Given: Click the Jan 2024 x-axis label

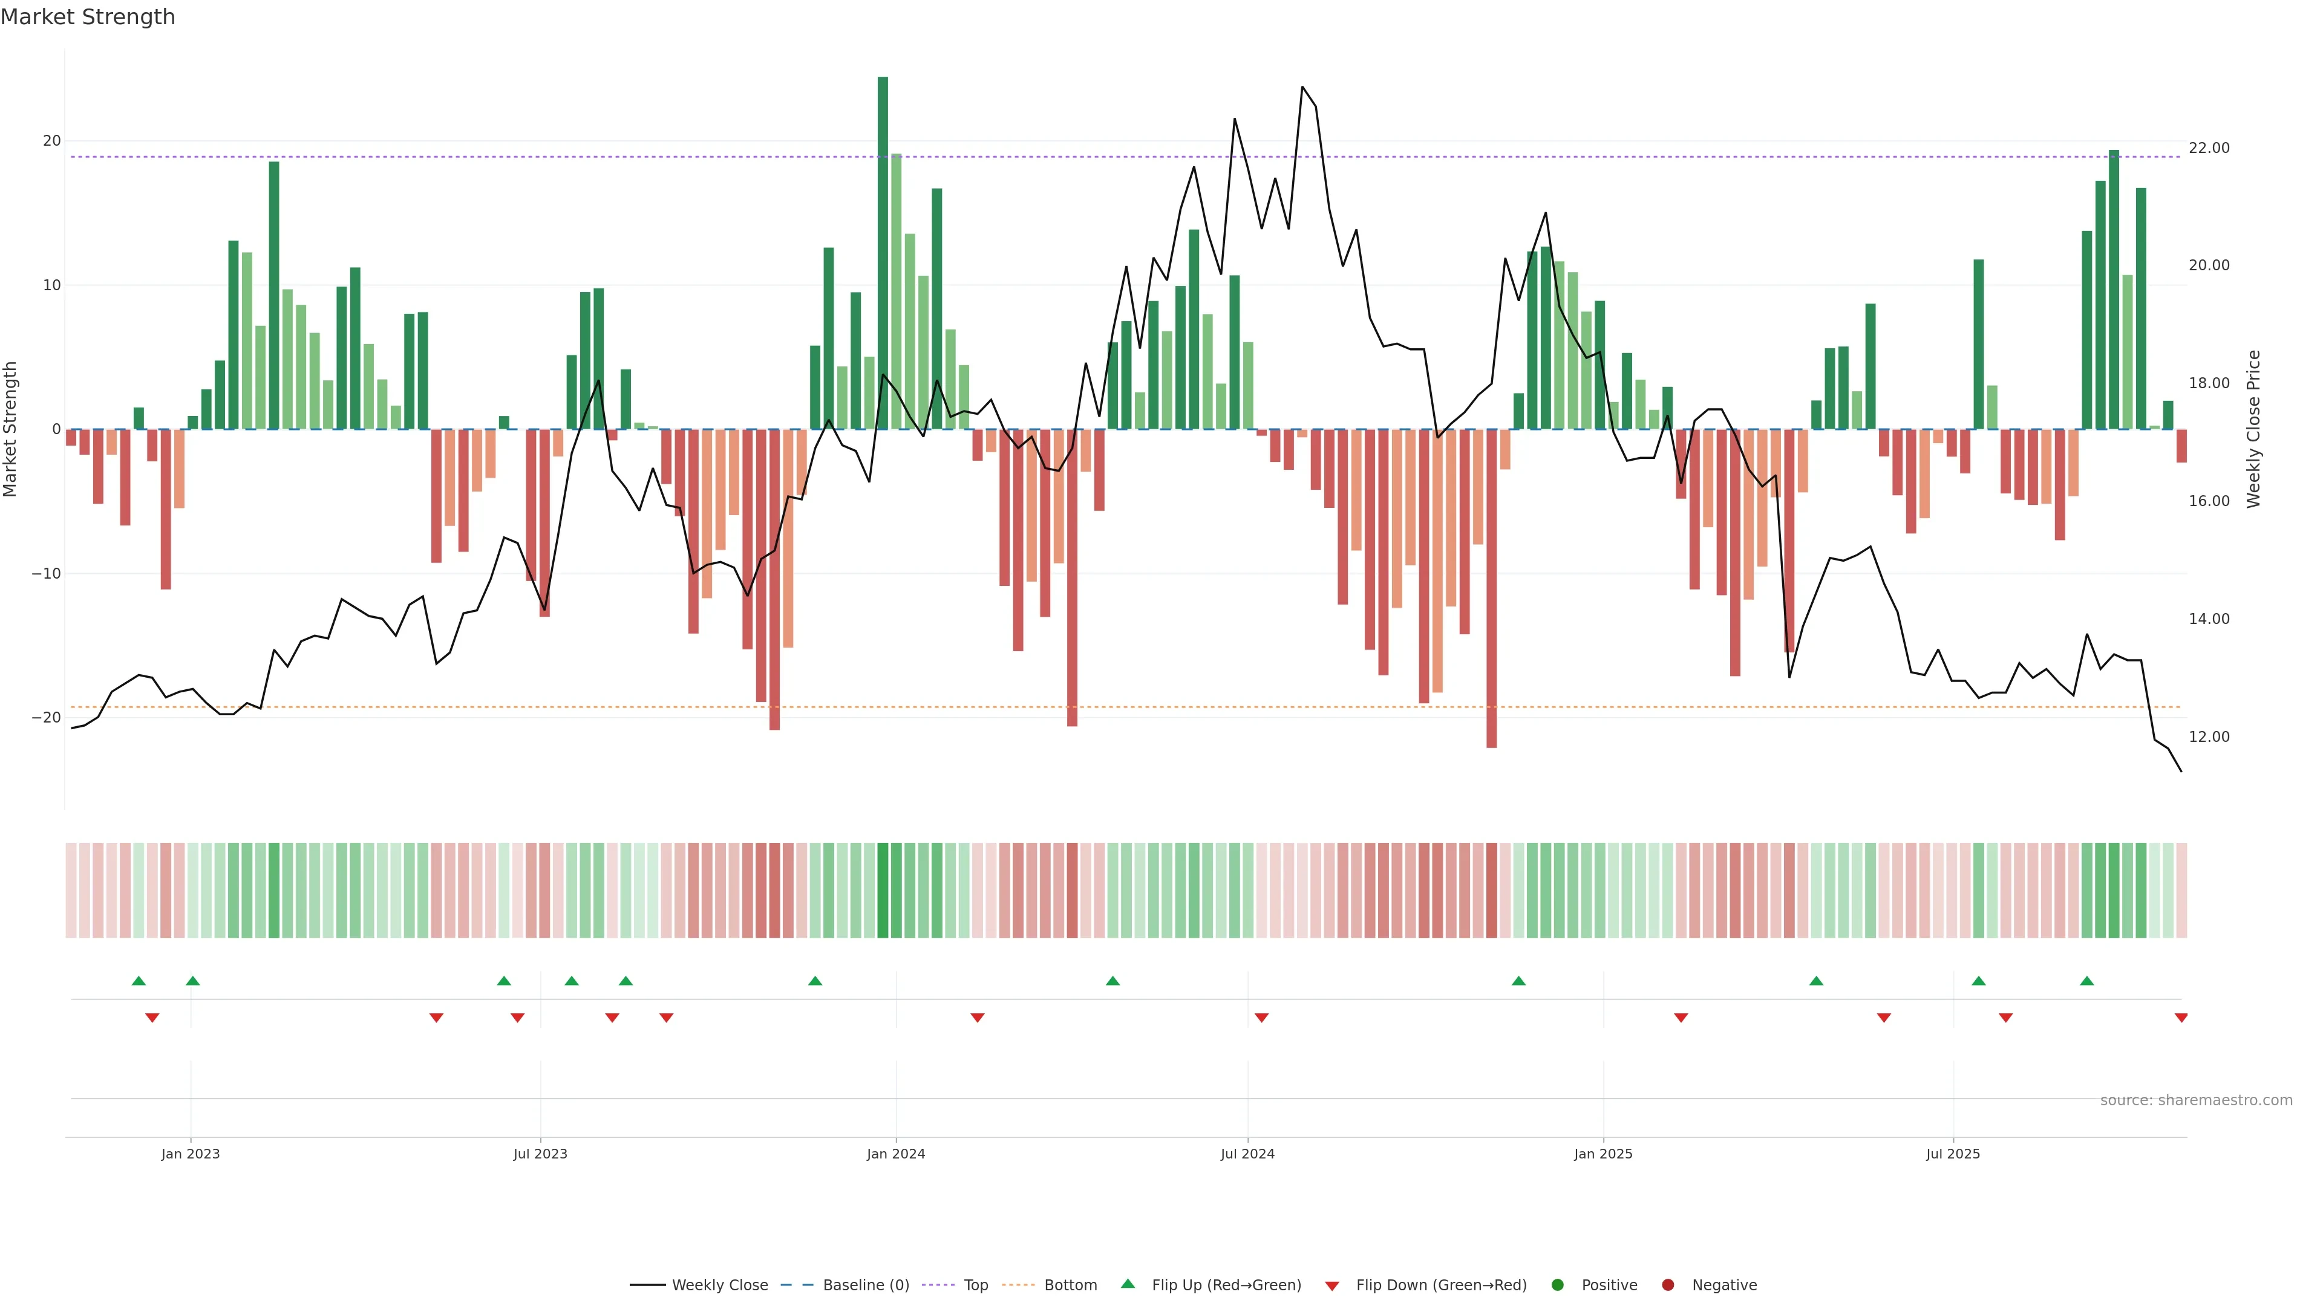Looking at the screenshot, I should point(895,1154).
